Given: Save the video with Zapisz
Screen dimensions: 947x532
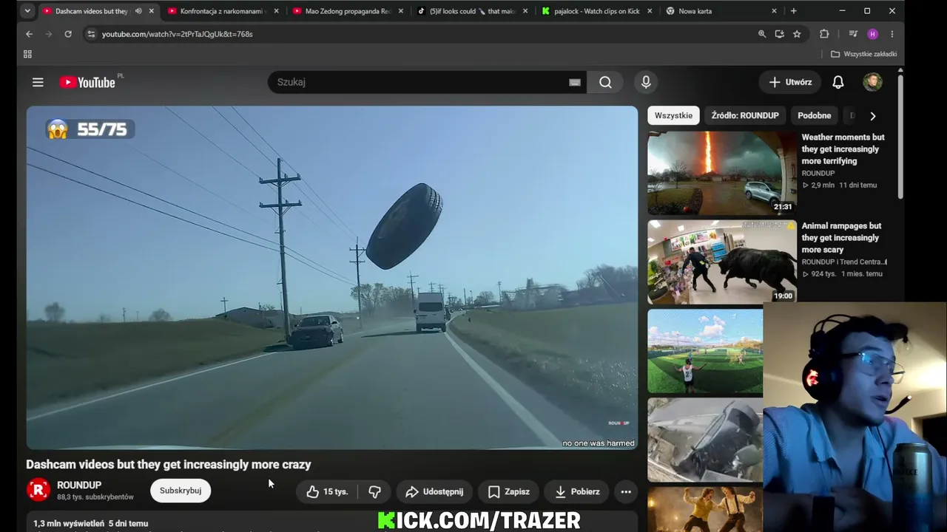Looking at the screenshot, I should coord(508,491).
